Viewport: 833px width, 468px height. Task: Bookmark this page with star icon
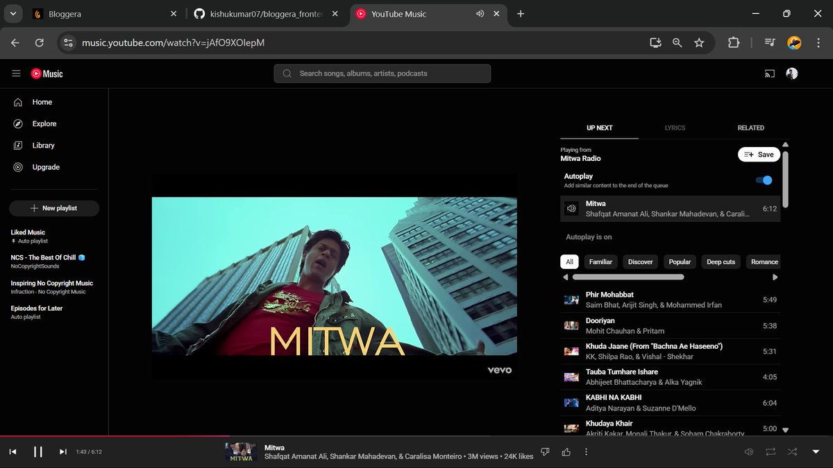coord(699,43)
